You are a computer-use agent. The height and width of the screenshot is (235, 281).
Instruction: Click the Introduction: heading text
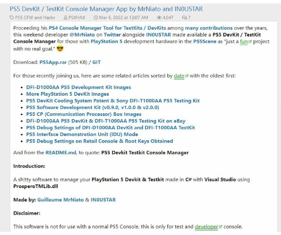coord(29,166)
